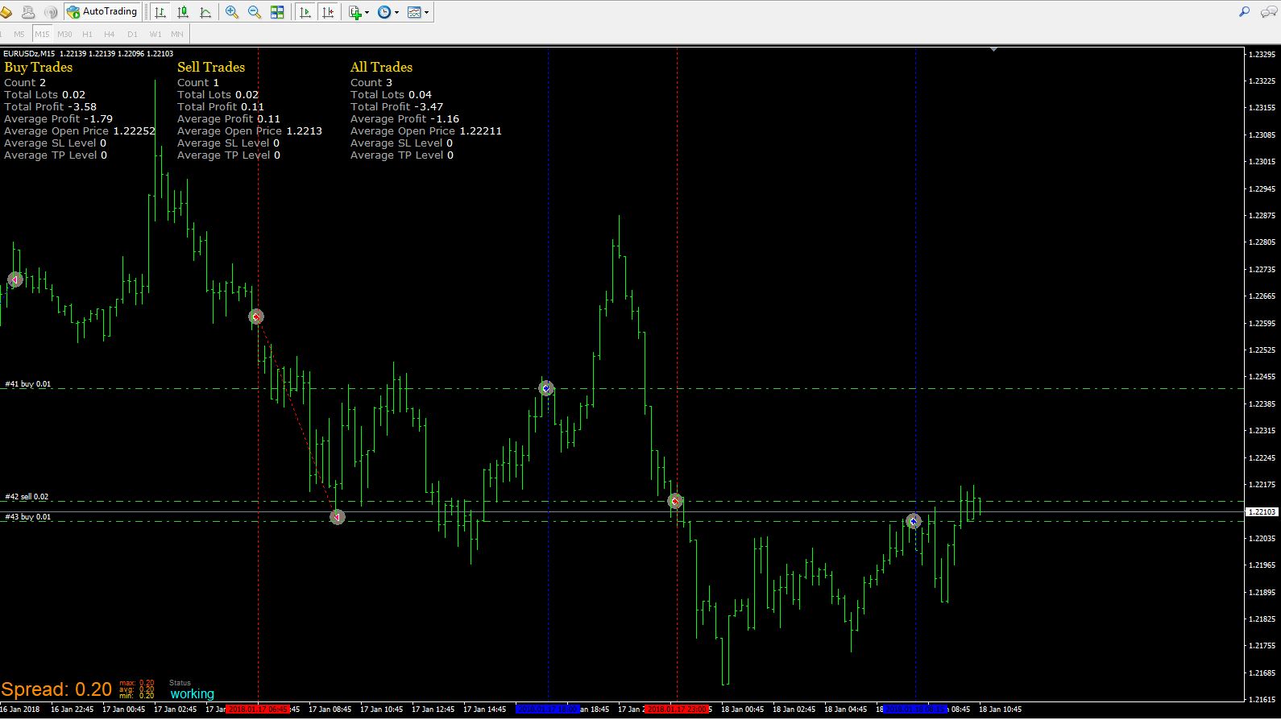Select the M15 timeframe
The width and height of the screenshot is (1281, 720).
(42, 34)
